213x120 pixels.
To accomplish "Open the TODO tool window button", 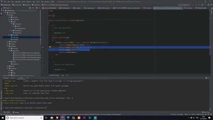I will [x=7, y=112].
